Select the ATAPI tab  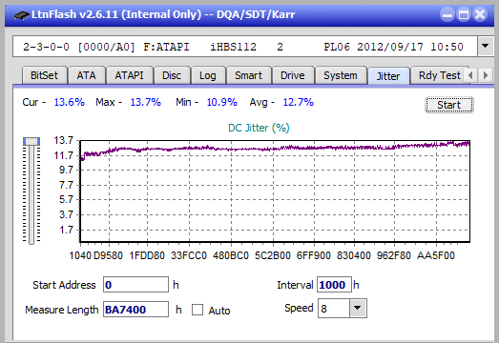pyautogui.click(x=129, y=75)
